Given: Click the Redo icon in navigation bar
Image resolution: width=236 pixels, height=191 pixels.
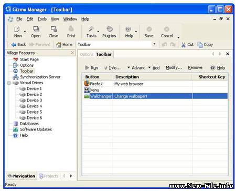Looking at the screenshot, I should 173,45.
